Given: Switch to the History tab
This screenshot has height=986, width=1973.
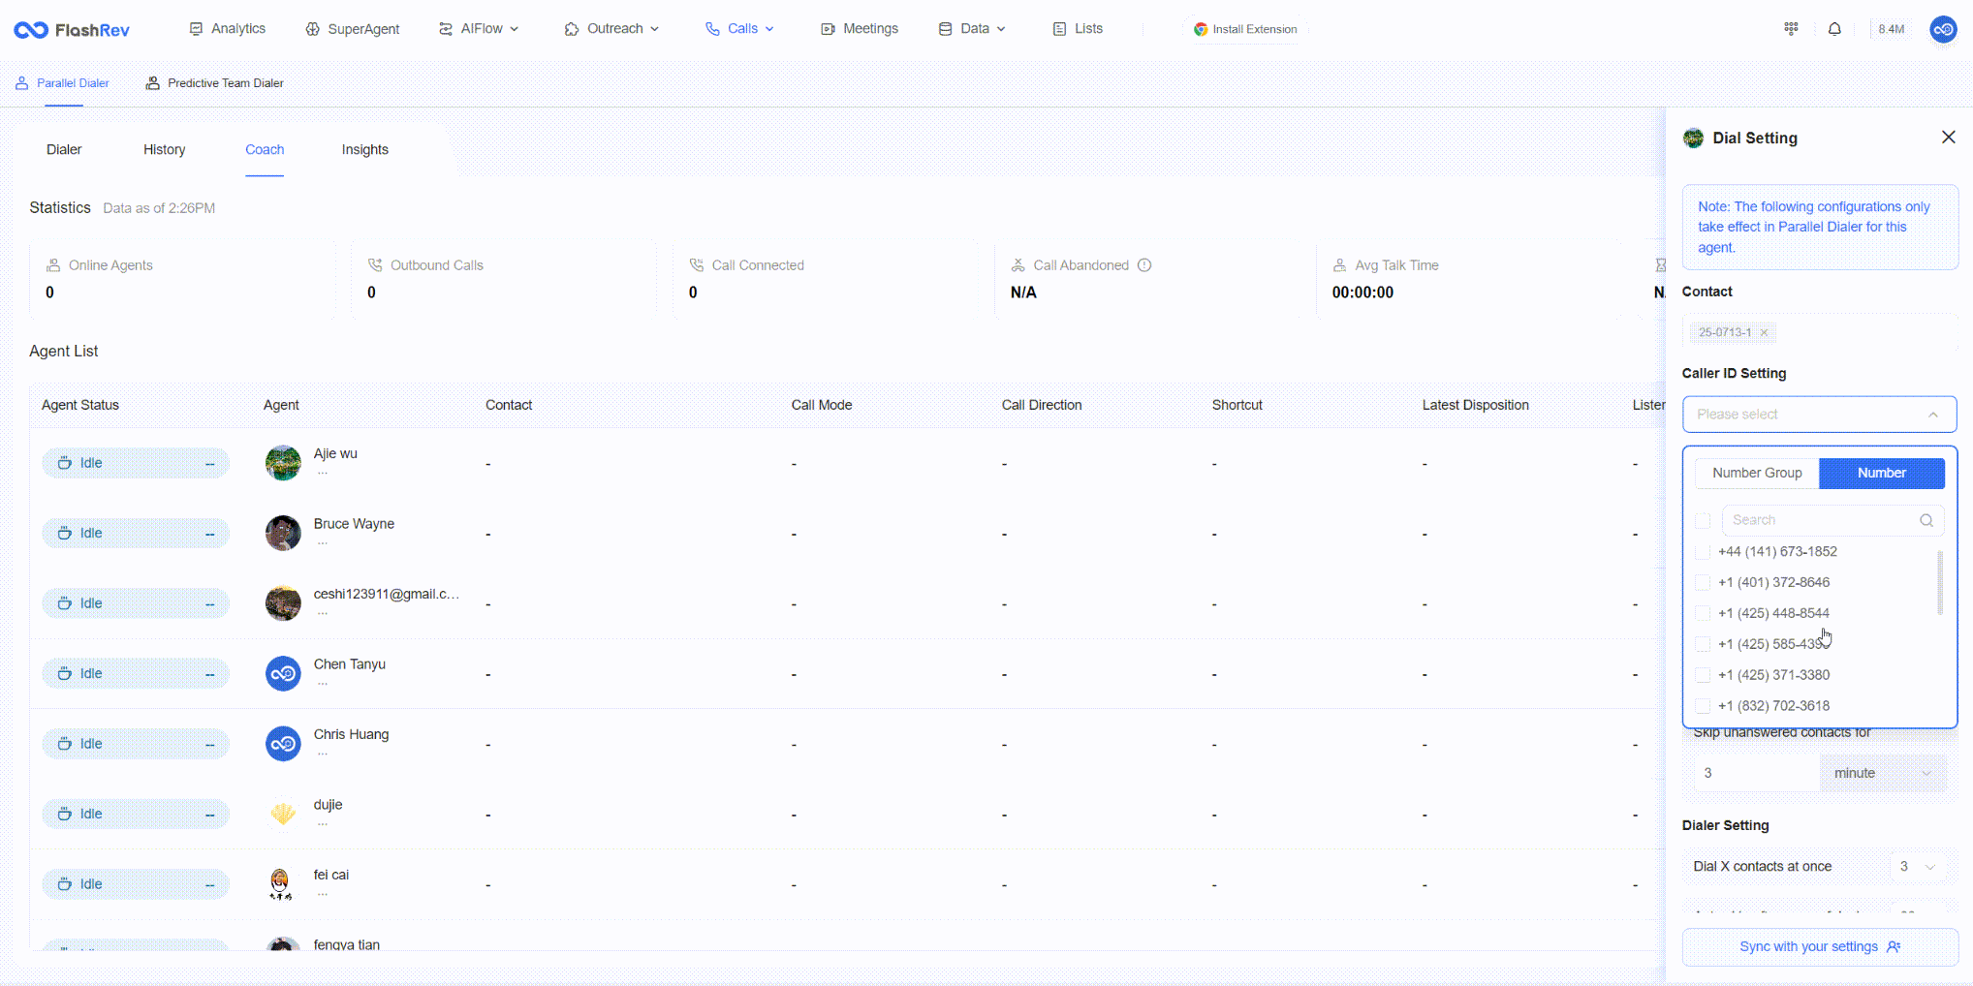Looking at the screenshot, I should pos(165,150).
